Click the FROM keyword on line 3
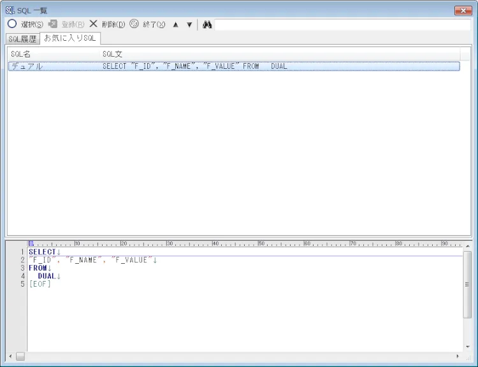 [38, 268]
